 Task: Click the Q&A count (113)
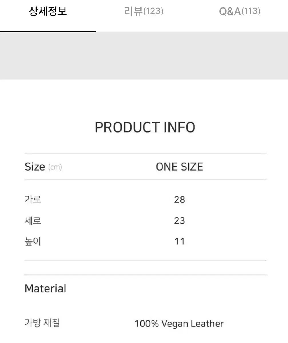pyautogui.click(x=251, y=11)
